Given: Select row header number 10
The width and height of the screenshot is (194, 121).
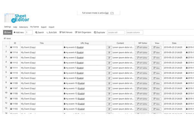Looking at the screenshot, I should pyautogui.click(x=6, y=94).
